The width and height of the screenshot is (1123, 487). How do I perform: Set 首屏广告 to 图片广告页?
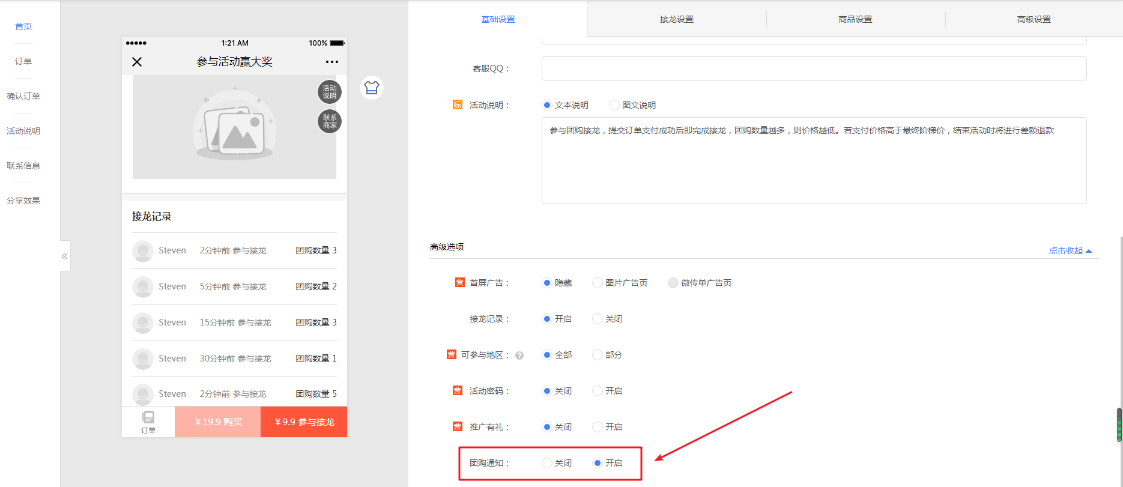598,283
